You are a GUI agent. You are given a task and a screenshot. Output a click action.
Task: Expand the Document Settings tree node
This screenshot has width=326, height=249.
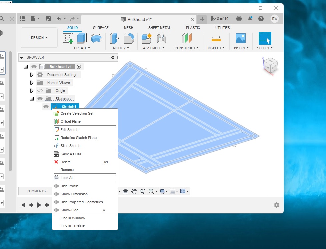[x=32, y=75]
